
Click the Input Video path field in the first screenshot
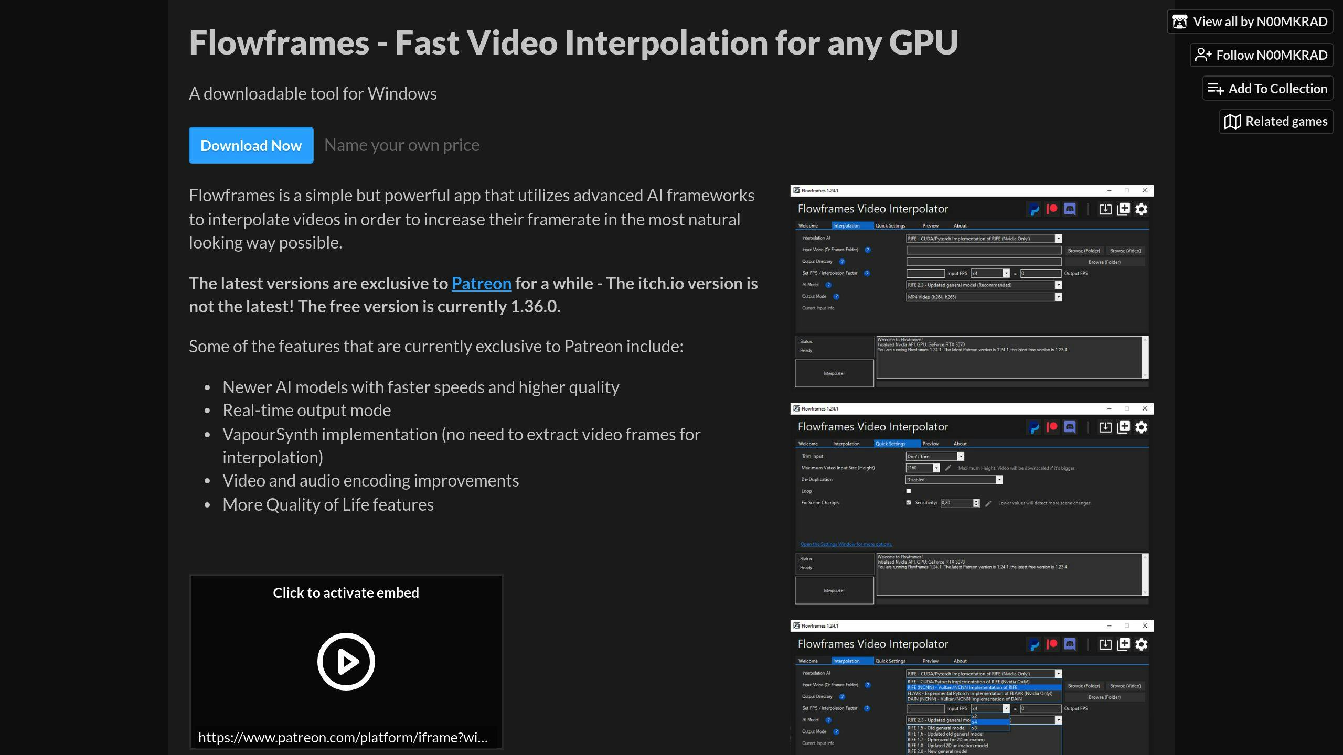click(x=984, y=250)
